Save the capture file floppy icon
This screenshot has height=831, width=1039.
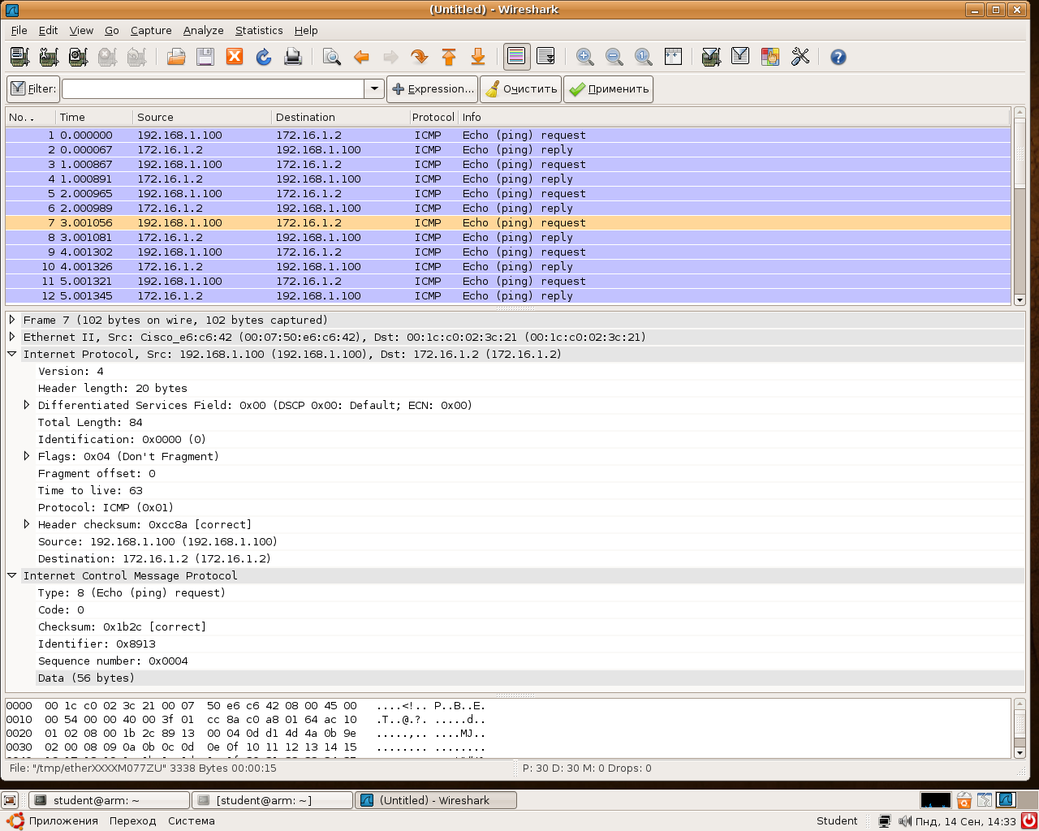click(x=205, y=57)
